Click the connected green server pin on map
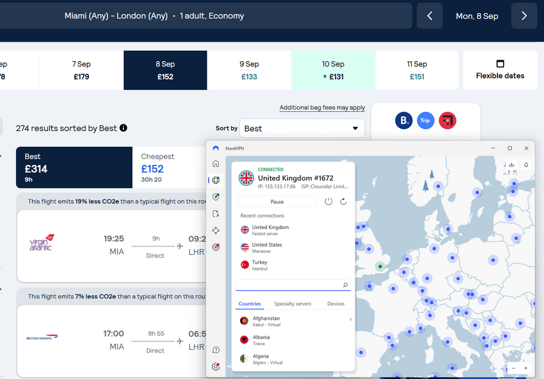 click(x=380, y=267)
